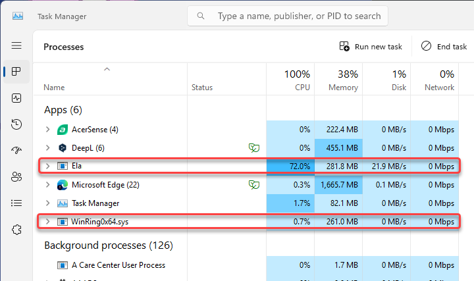Click the AcerSense app icon
This screenshot has width=474, height=281.
(63, 130)
